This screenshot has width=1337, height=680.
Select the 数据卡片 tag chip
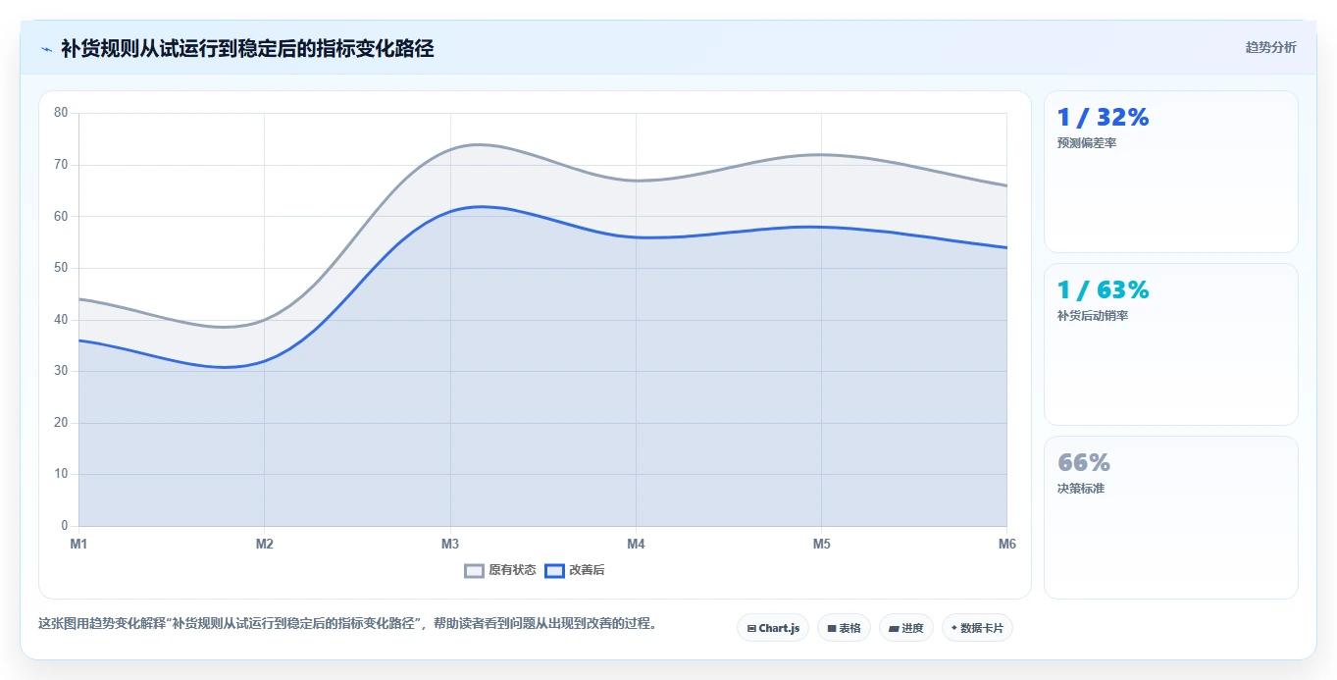pos(977,628)
